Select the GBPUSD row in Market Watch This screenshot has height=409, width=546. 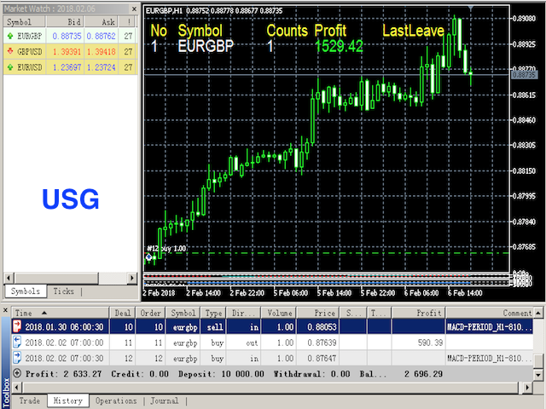coord(70,51)
